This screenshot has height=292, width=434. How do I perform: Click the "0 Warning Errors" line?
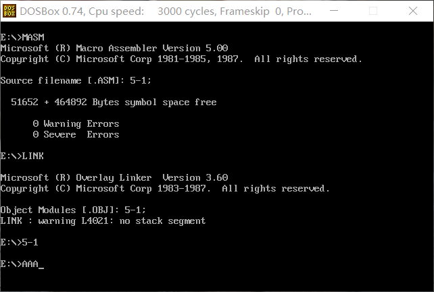point(76,123)
